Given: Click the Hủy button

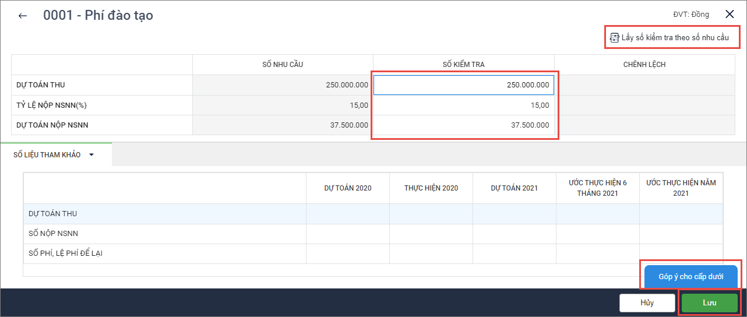Looking at the screenshot, I should [x=647, y=303].
